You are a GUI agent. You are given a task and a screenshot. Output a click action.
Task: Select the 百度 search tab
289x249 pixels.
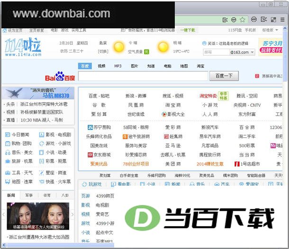pyautogui.click(x=85, y=66)
